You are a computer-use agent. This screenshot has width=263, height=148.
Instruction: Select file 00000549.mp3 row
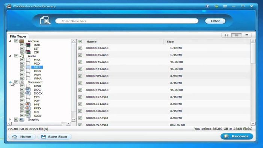[163, 90]
